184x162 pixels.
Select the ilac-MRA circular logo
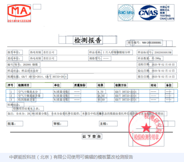(126, 12)
